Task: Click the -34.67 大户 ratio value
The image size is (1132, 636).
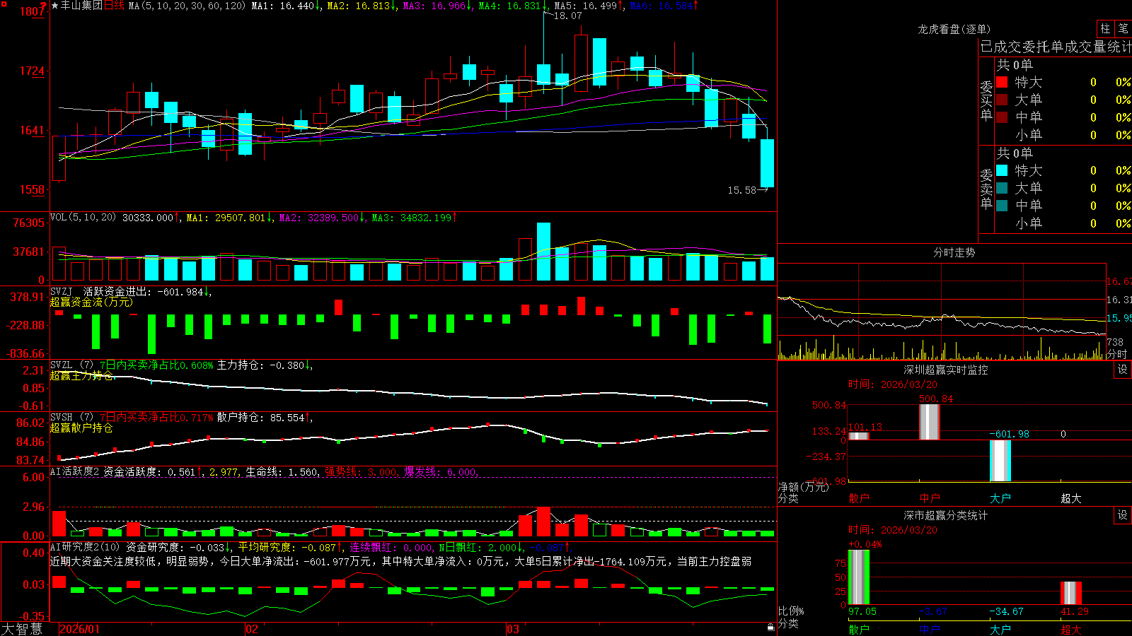Action: (1006, 611)
